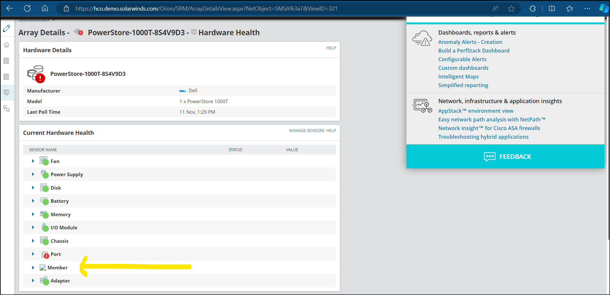Toggle the Split screen icon
This screenshot has height=295, width=610.
coord(552,9)
